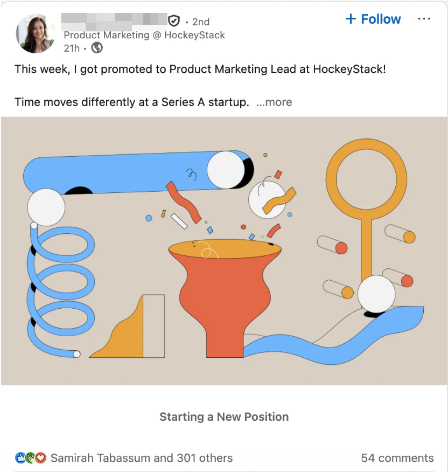Open the post author's profile photo
Image resolution: width=448 pixels, height=472 pixels.
[36, 34]
